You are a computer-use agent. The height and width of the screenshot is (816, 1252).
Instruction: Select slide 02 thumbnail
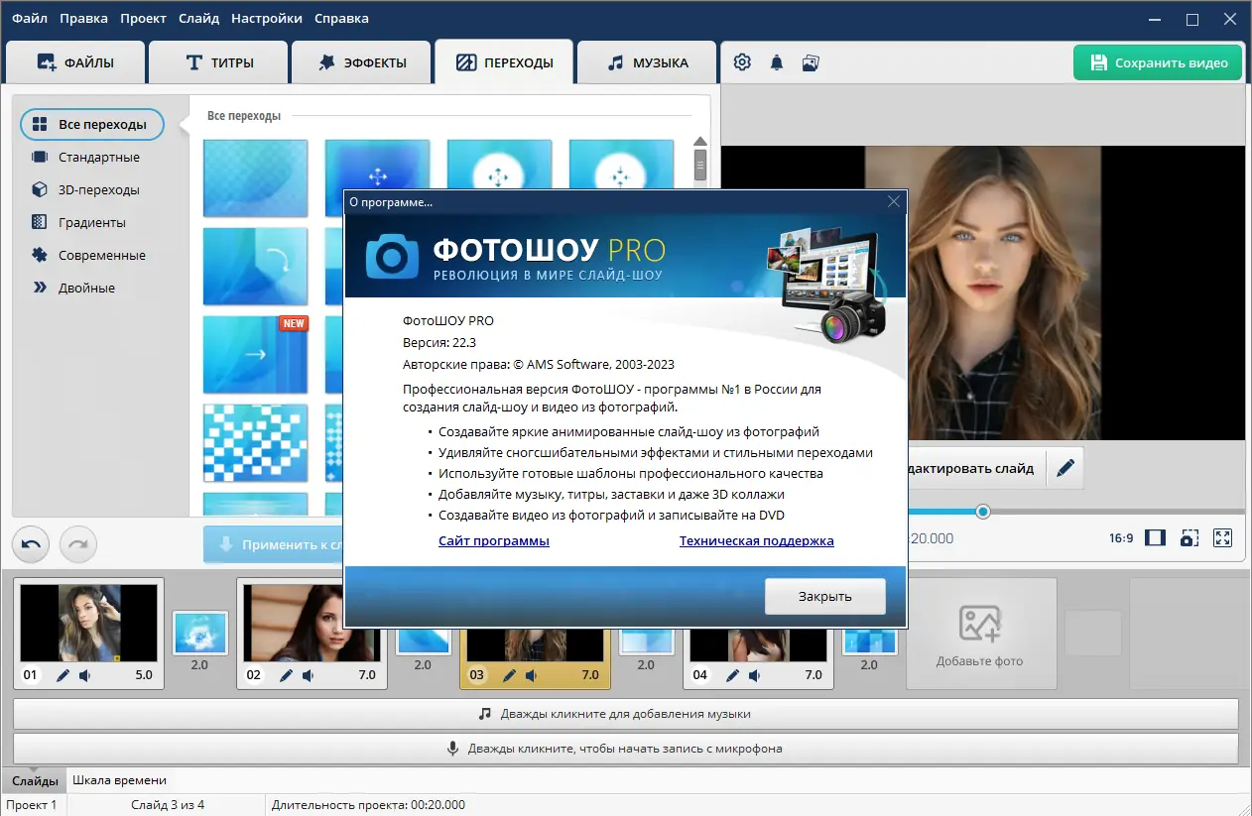[312, 623]
